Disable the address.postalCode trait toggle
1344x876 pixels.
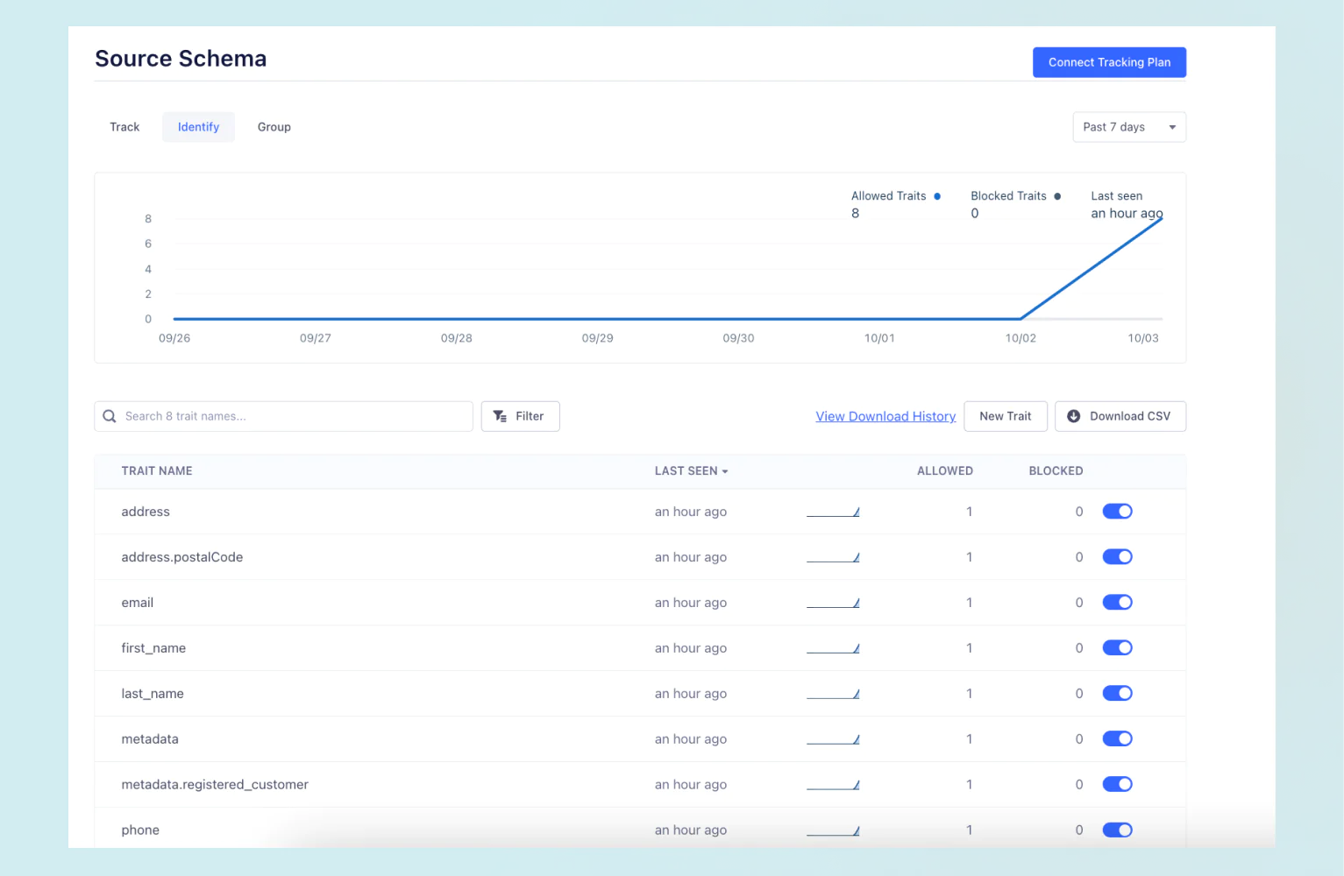coord(1117,556)
